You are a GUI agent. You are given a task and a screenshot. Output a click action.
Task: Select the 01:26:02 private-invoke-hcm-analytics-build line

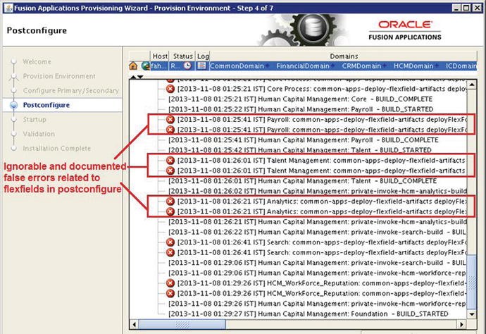click(x=318, y=192)
